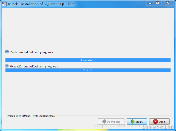Go back using the Previous button label
Image resolution: width=176 pixels, height=131 pixels.
pyautogui.click(x=114, y=122)
